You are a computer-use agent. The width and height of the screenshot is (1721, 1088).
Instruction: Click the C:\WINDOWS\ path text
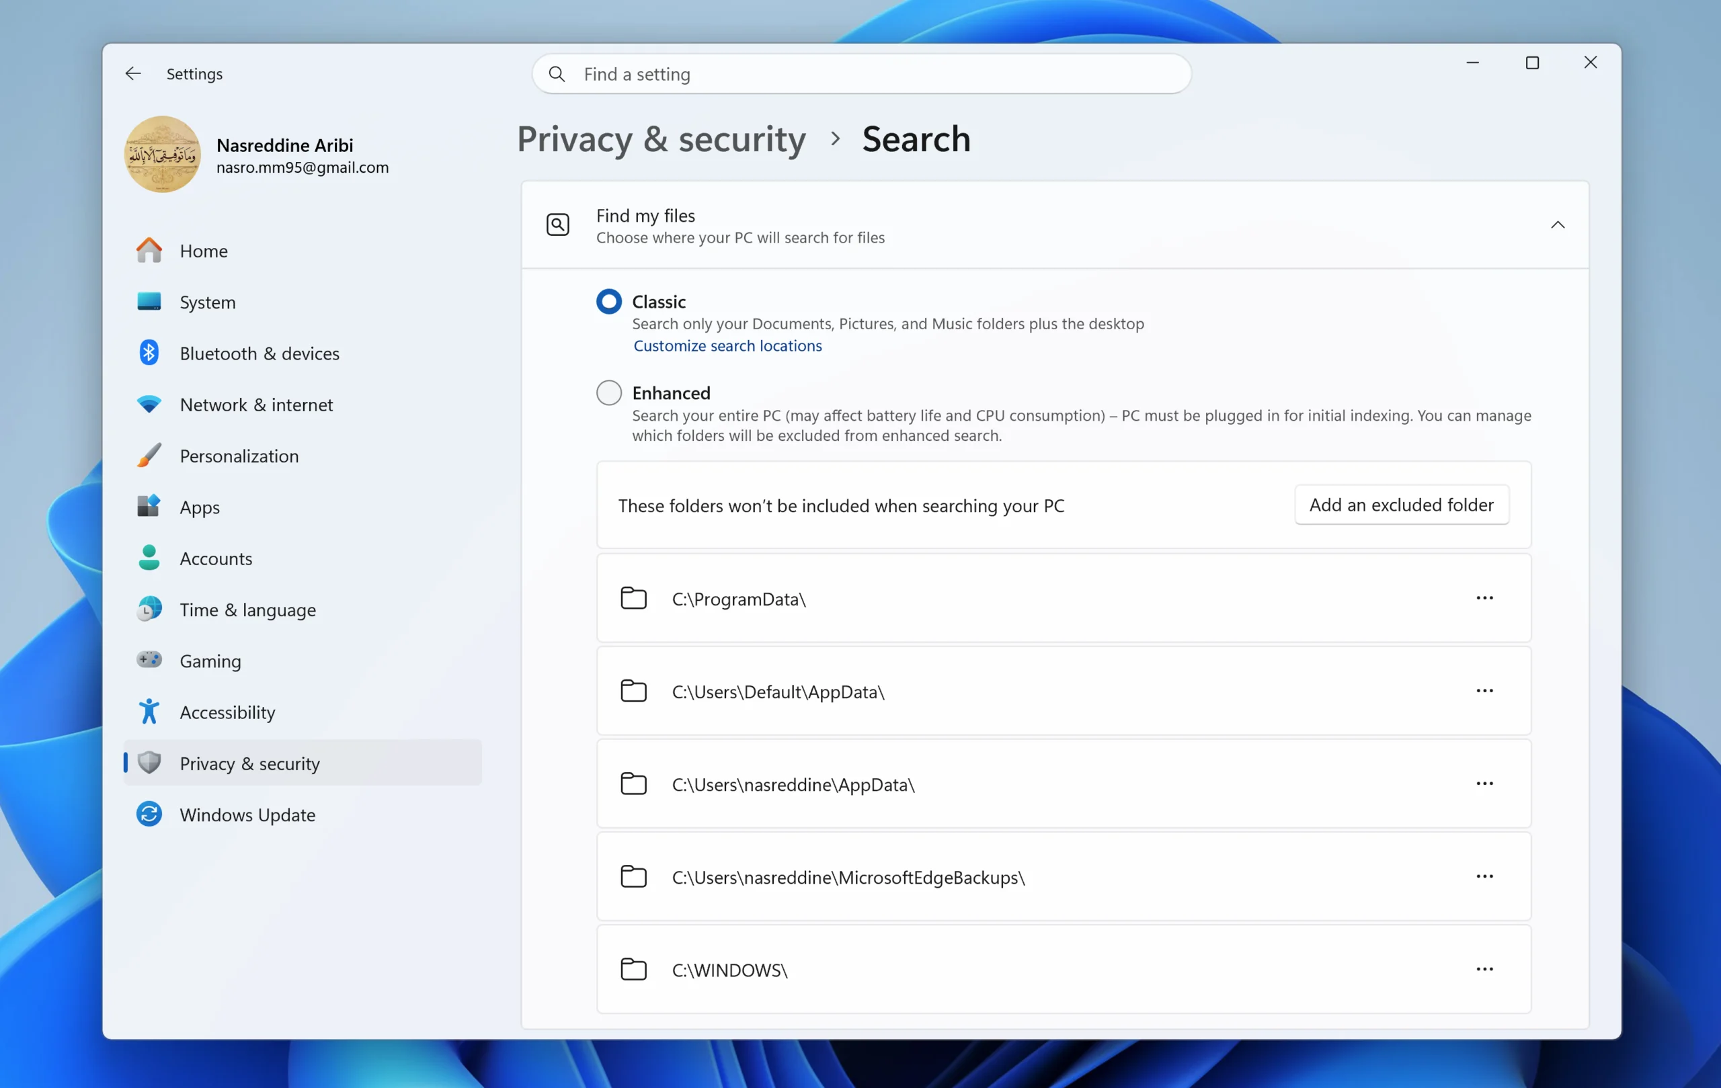pos(729,971)
